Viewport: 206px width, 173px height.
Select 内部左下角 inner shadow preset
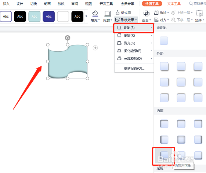tap(164, 155)
